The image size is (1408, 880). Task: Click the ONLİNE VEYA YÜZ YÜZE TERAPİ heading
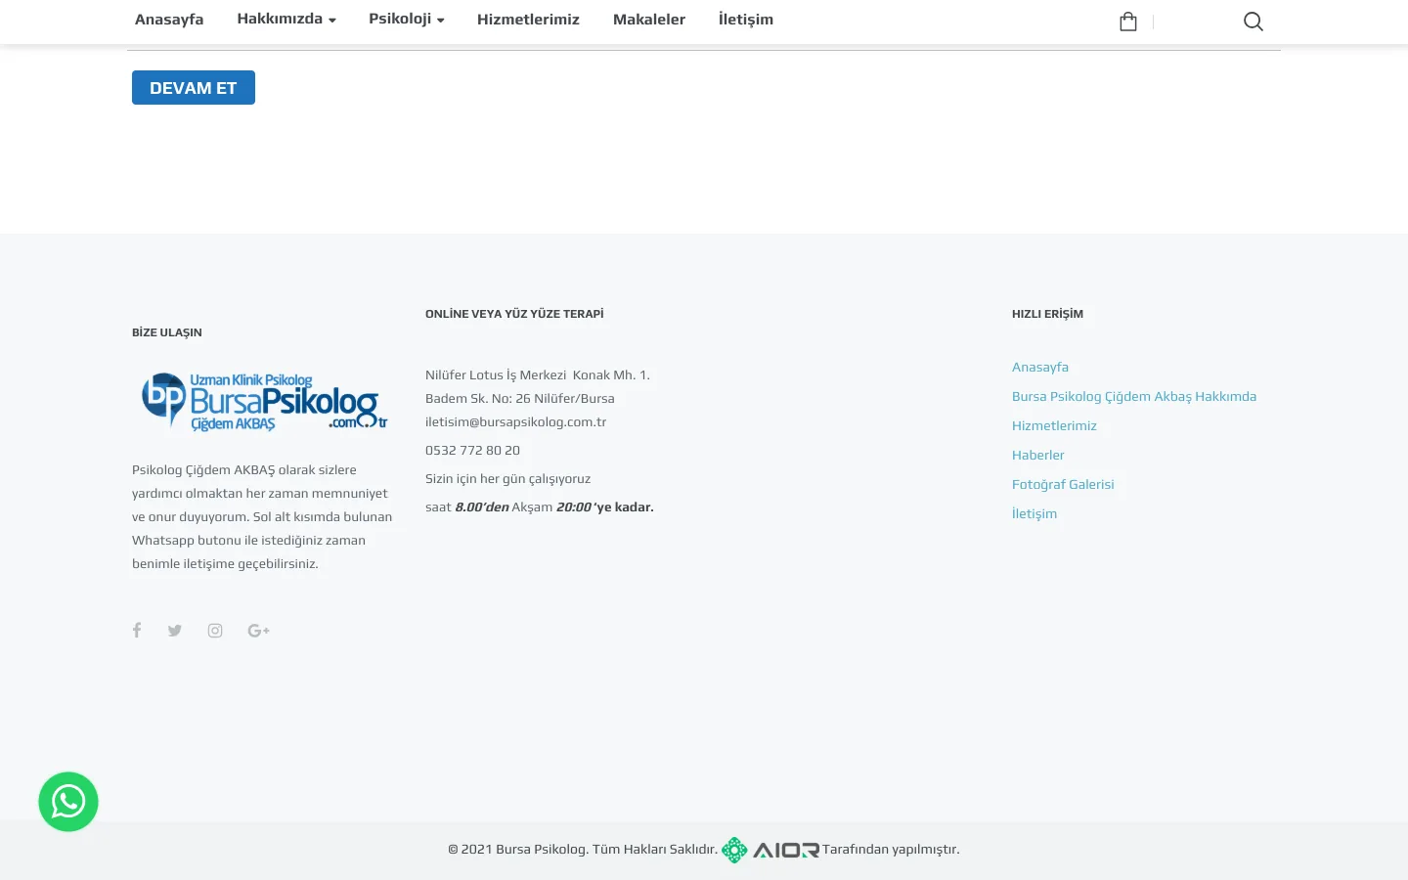(514, 314)
